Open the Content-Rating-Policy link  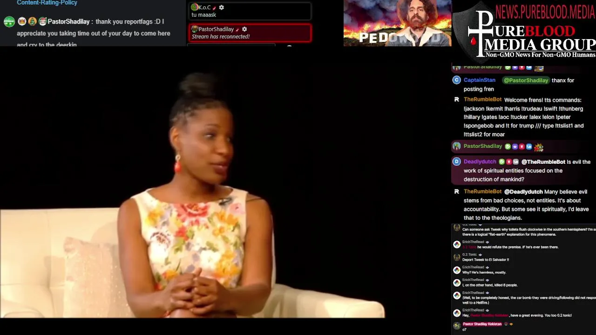[47, 3]
